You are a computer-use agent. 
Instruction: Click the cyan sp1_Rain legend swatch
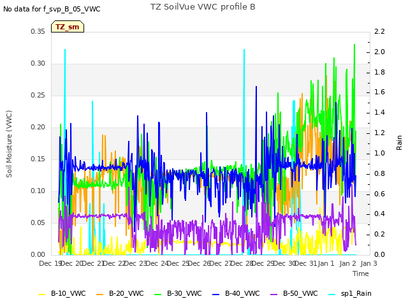coord(332,295)
